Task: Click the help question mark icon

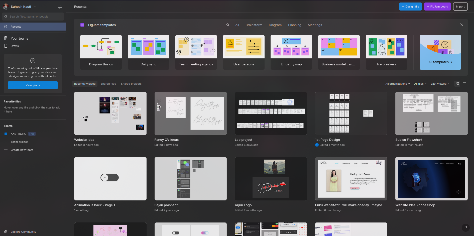Action: coord(465,228)
